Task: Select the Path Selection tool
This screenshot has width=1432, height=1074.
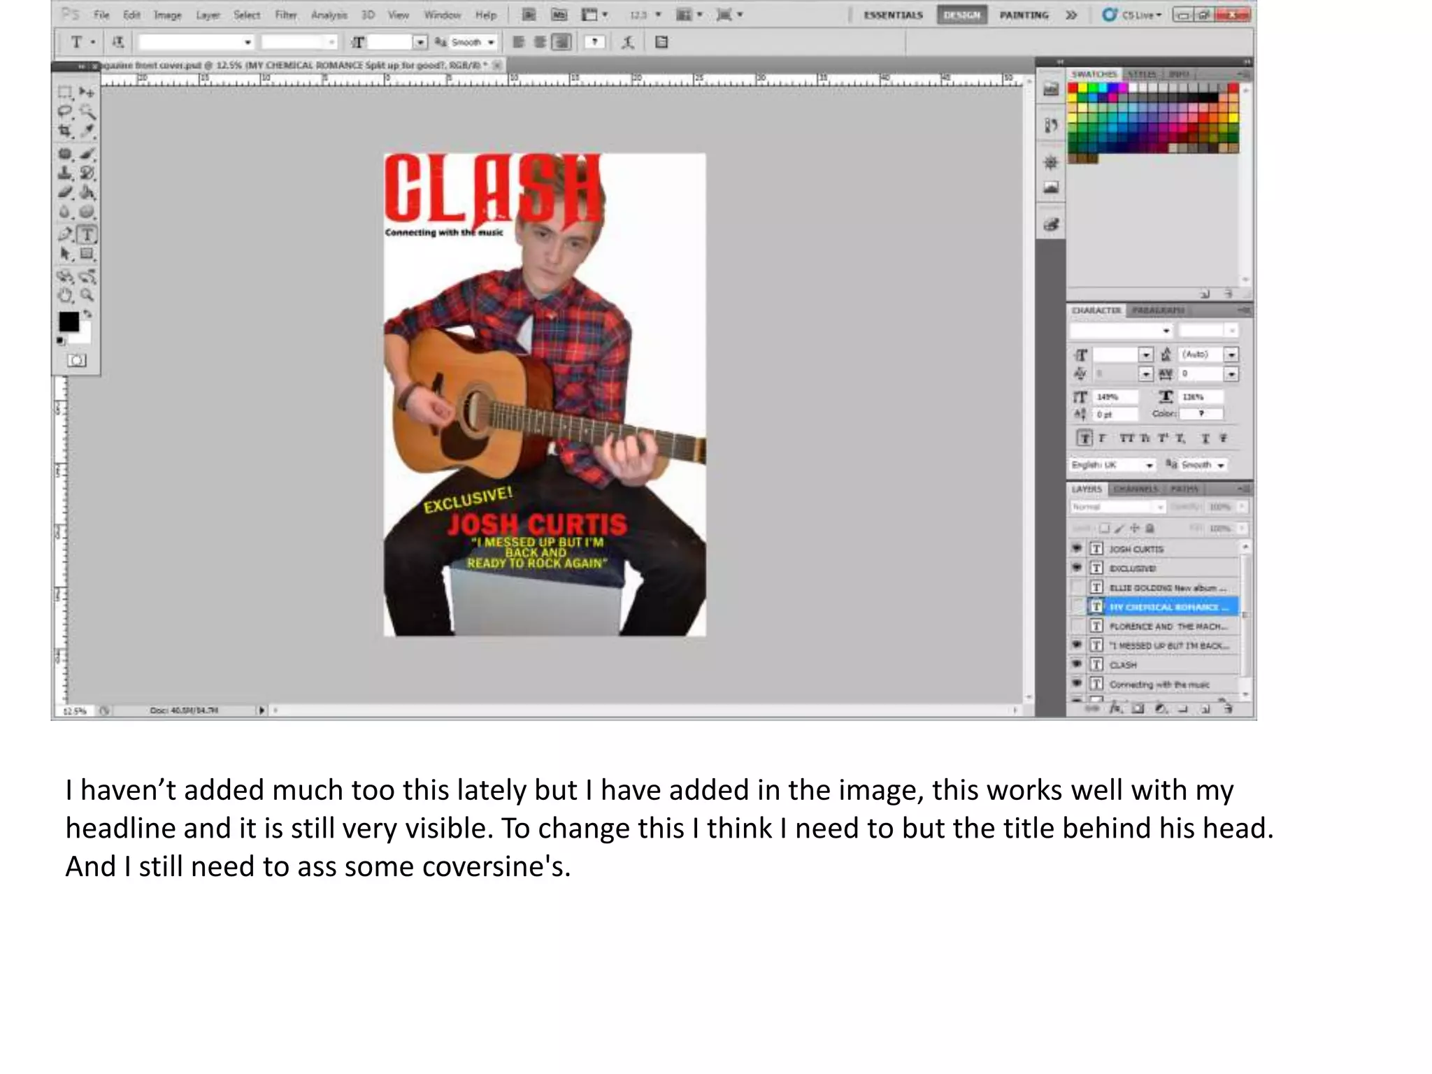Action: click(65, 254)
